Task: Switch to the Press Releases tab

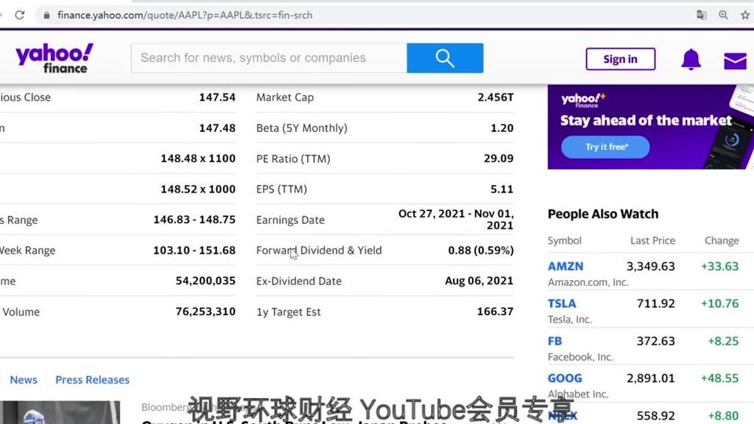Action: coord(93,380)
